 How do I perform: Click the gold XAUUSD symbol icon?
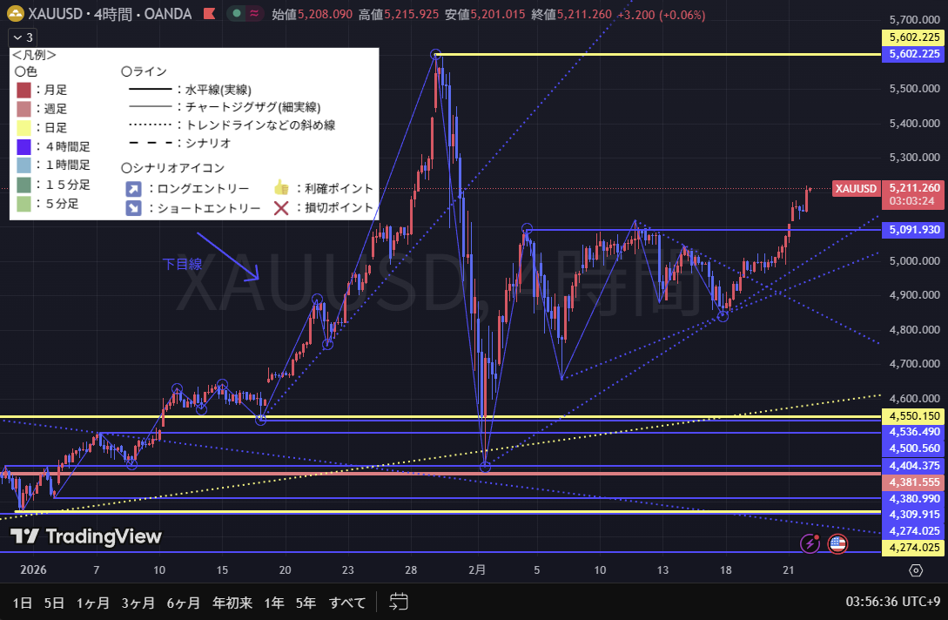pos(15,14)
